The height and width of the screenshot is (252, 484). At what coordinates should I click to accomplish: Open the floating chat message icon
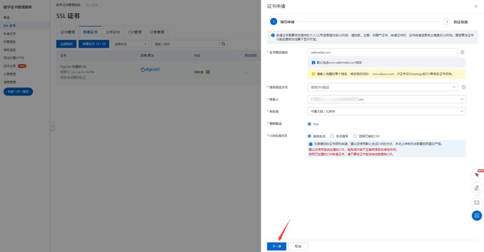(x=477, y=203)
